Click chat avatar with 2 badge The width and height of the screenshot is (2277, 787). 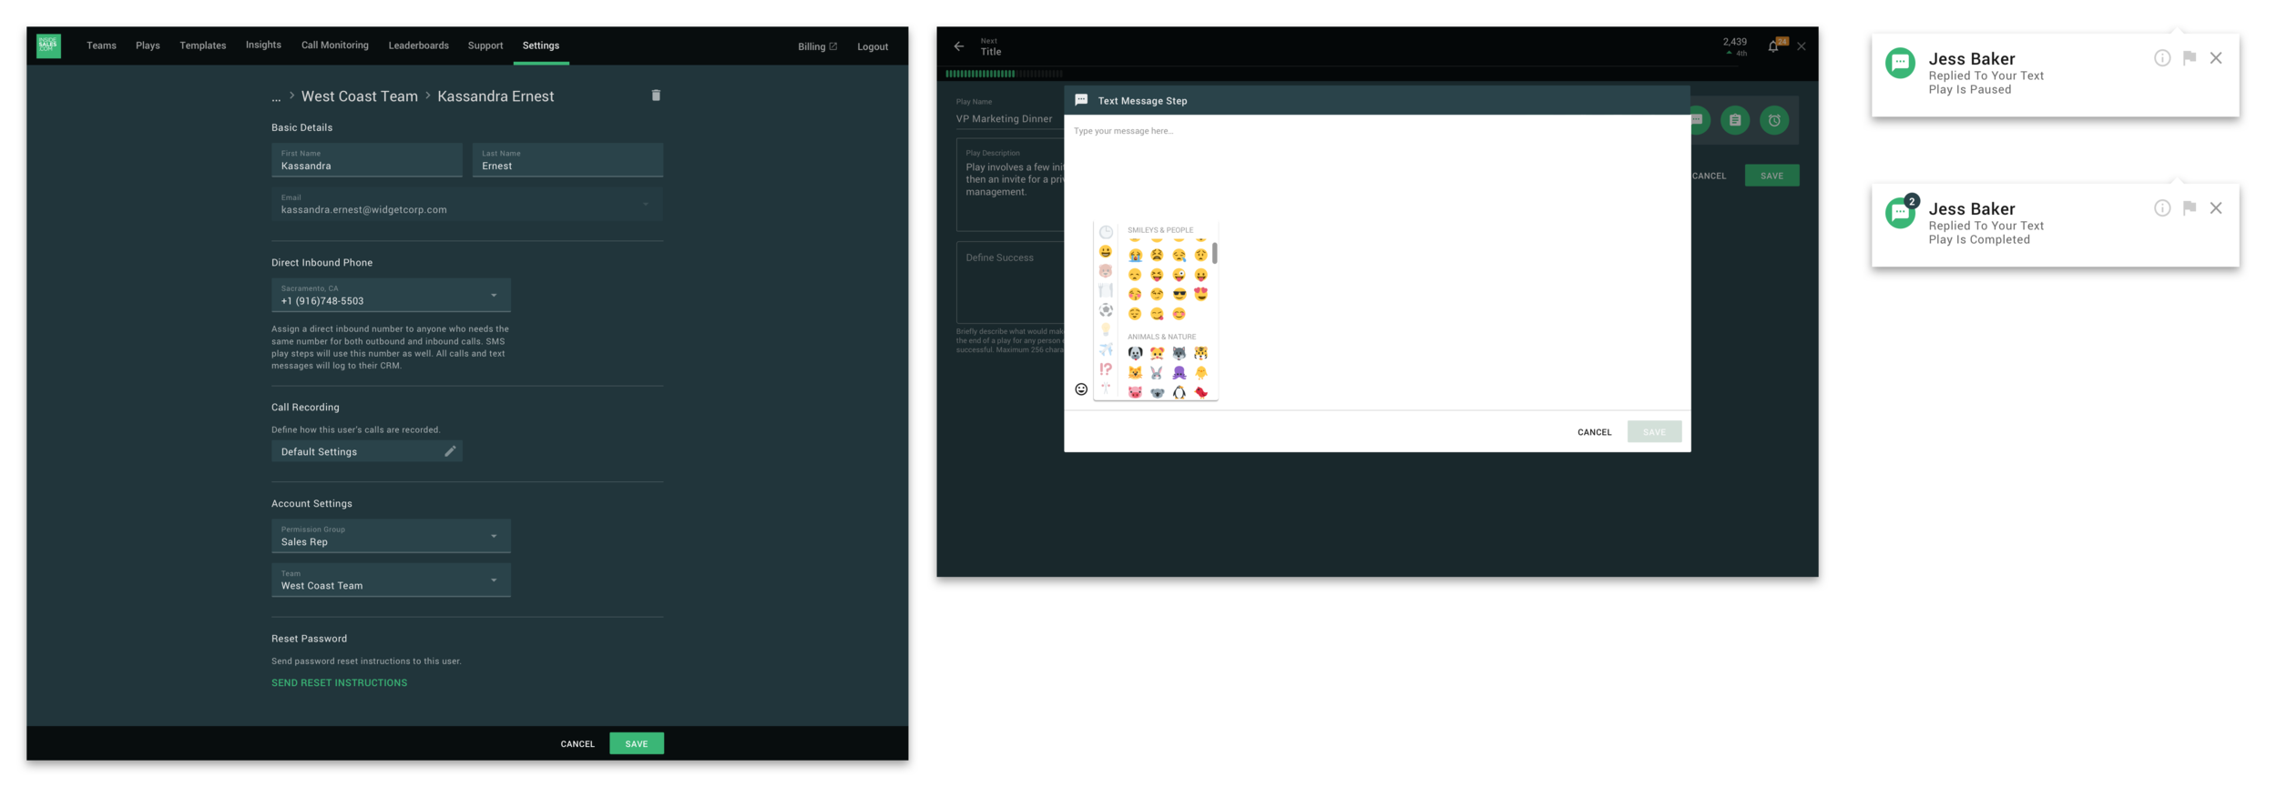pos(1901,213)
